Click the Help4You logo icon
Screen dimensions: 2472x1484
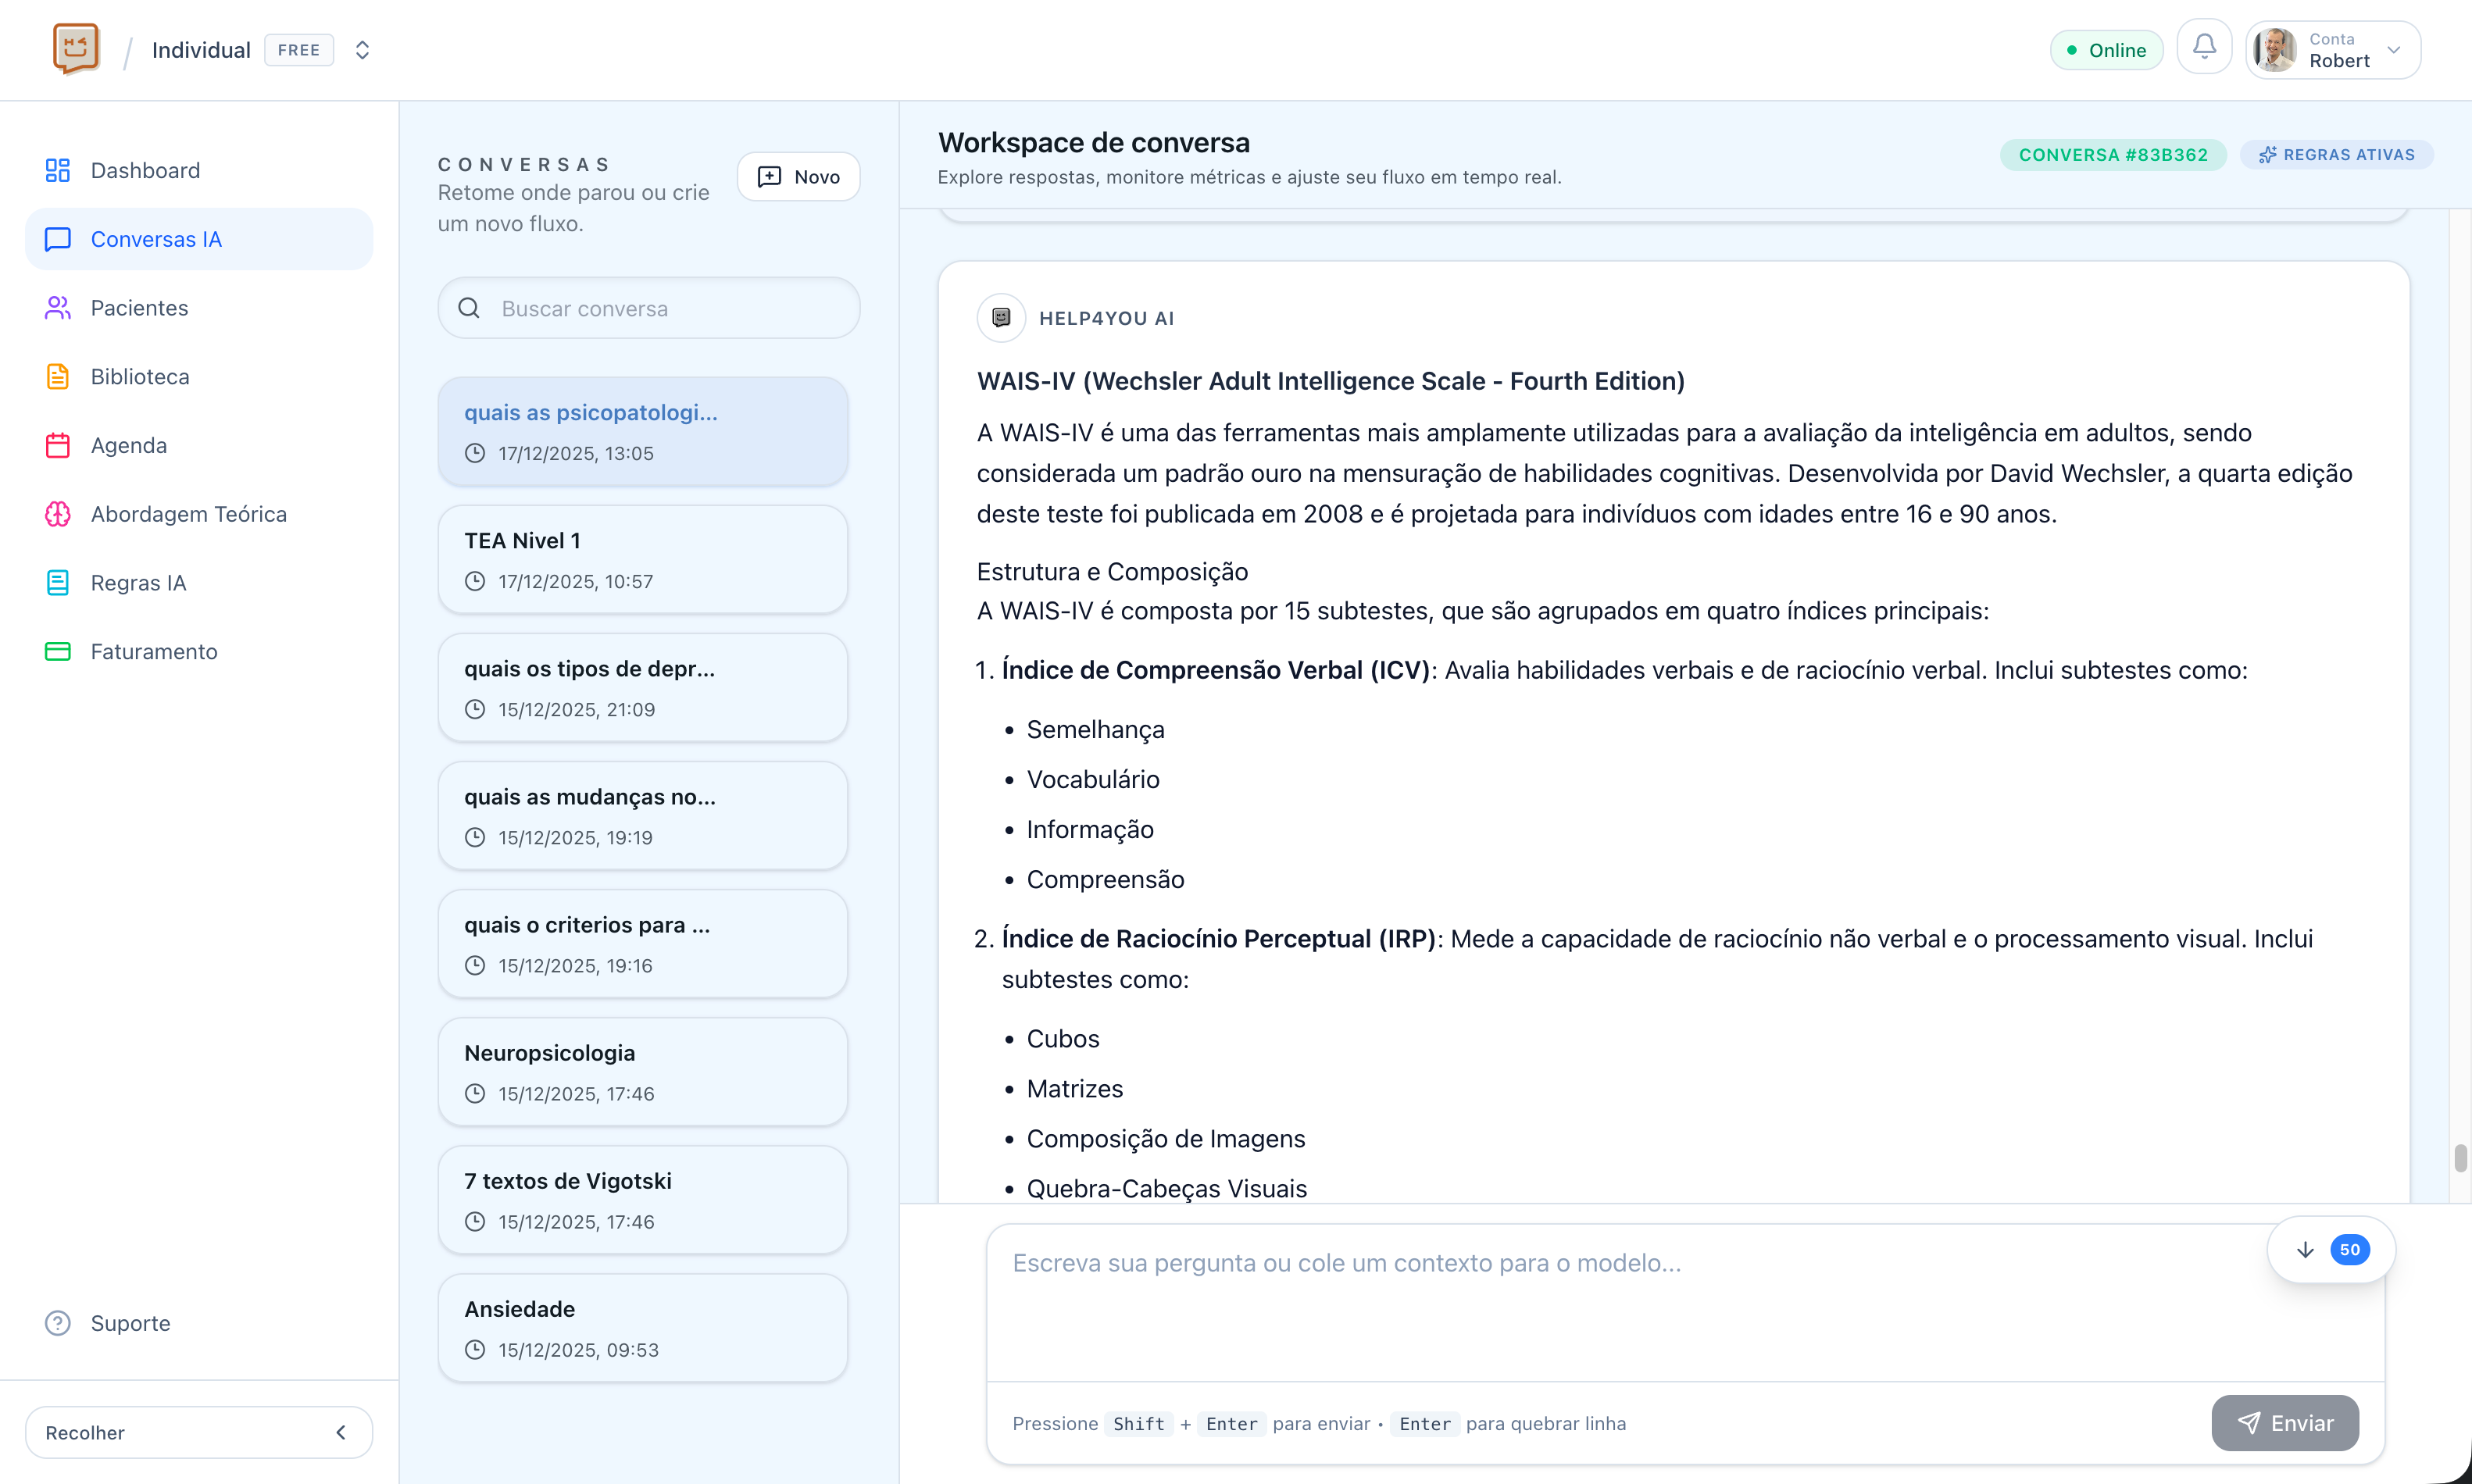click(x=76, y=47)
